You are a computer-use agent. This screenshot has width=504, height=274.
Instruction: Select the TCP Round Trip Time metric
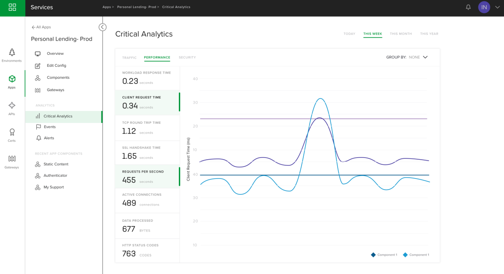pyautogui.click(x=148, y=128)
